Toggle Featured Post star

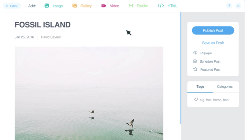[195, 69]
